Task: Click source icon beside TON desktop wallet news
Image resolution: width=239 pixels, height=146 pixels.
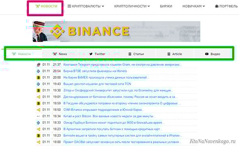Action: [x=38, y=84]
